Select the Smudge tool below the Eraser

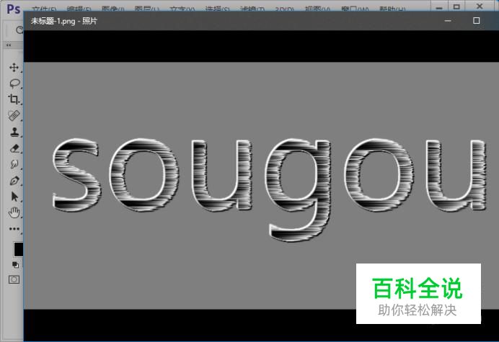coord(14,164)
